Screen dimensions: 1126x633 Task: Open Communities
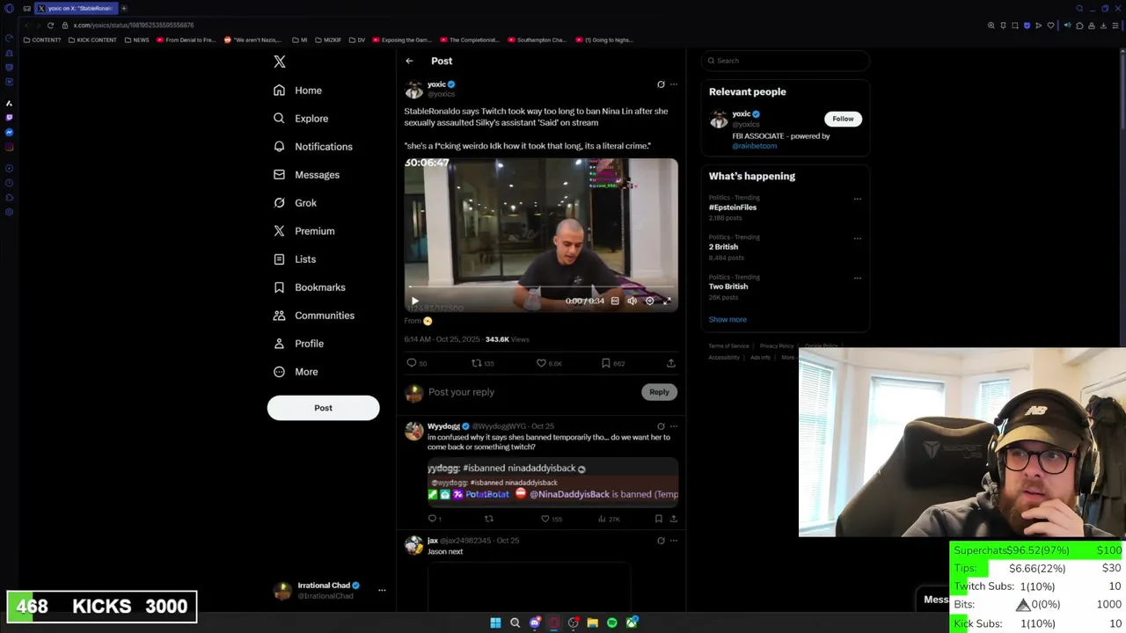coord(314,316)
